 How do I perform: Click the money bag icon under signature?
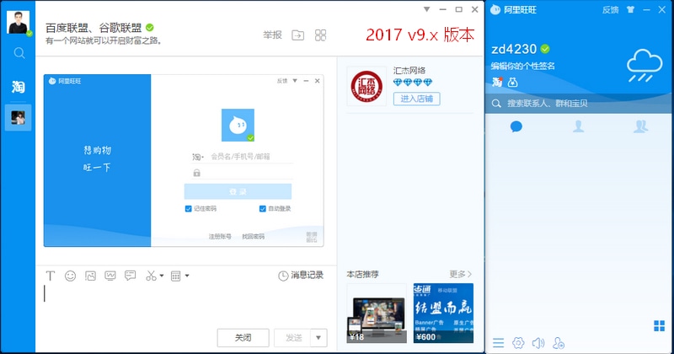point(512,82)
